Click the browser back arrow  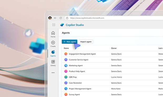[x=55, y=18]
